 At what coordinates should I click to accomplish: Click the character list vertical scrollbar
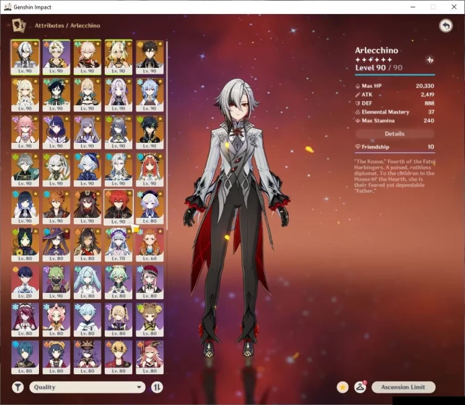[167, 135]
